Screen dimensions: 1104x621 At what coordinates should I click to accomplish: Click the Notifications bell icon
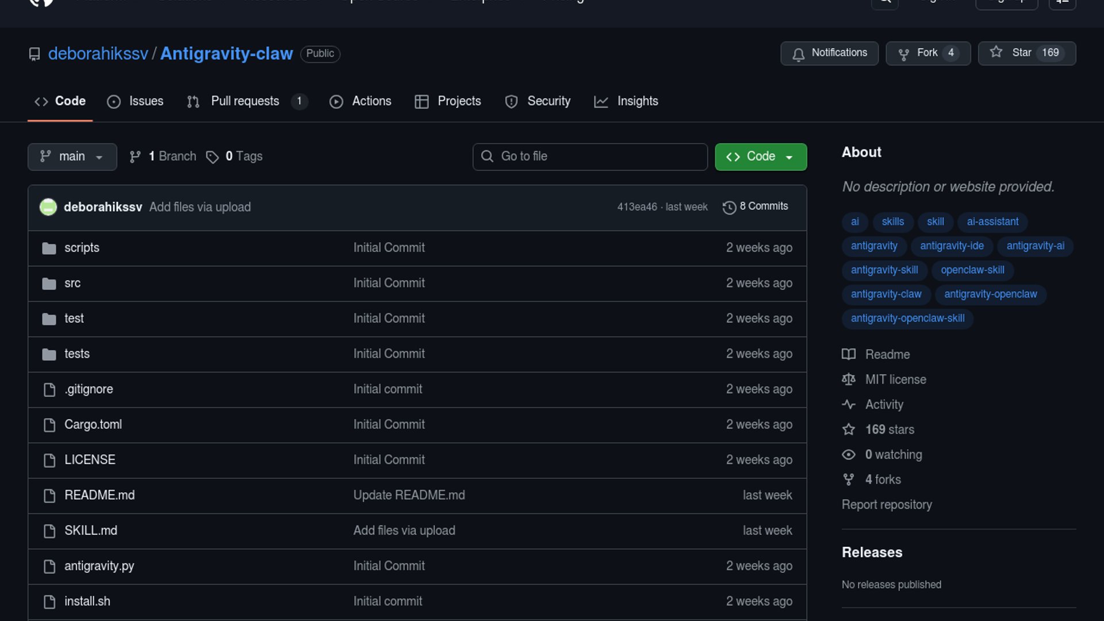coord(798,53)
